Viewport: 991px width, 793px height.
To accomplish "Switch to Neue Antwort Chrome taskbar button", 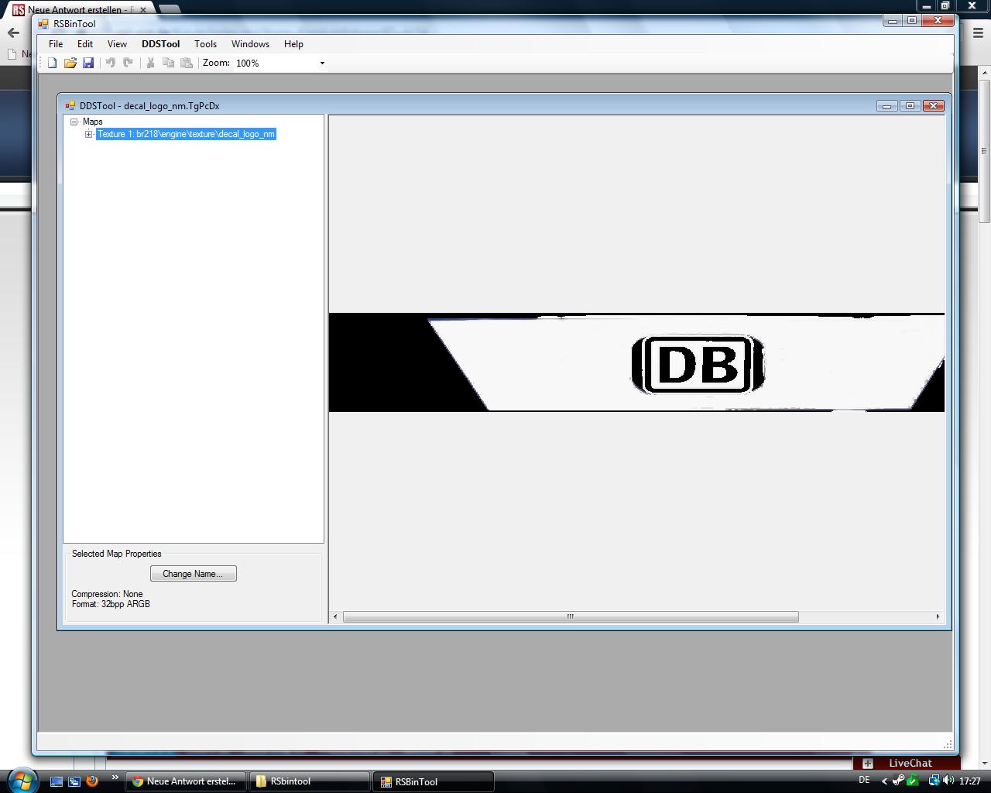I will 186,781.
